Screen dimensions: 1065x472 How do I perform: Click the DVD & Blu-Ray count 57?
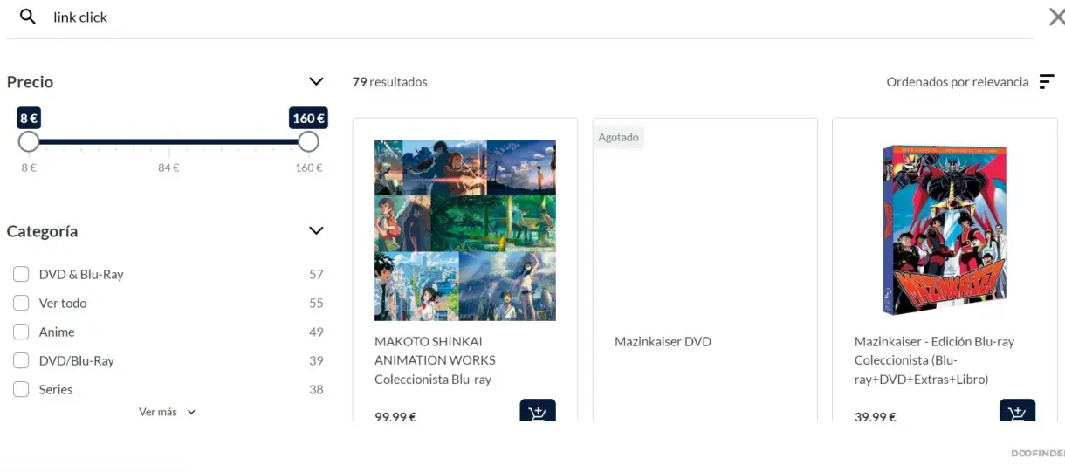pos(316,274)
